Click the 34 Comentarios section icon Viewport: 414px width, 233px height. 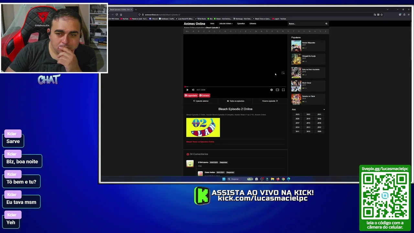pyautogui.click(x=188, y=154)
